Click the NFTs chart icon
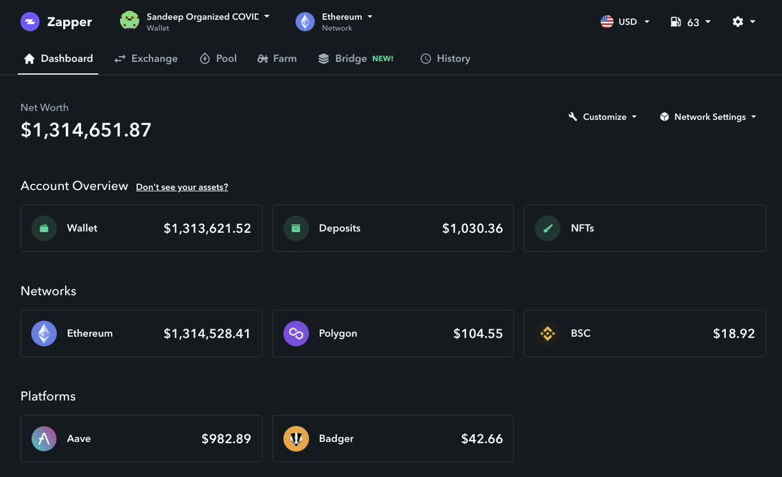 (547, 228)
